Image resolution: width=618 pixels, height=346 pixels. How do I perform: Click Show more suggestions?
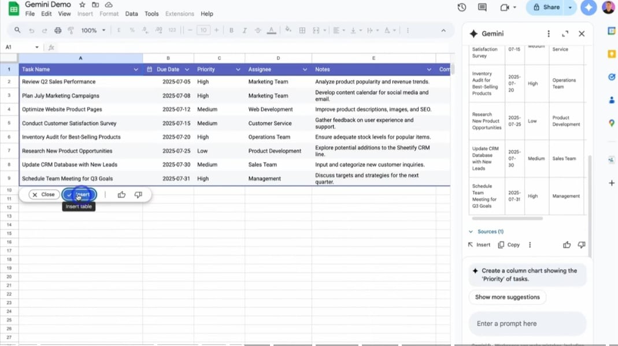click(507, 297)
